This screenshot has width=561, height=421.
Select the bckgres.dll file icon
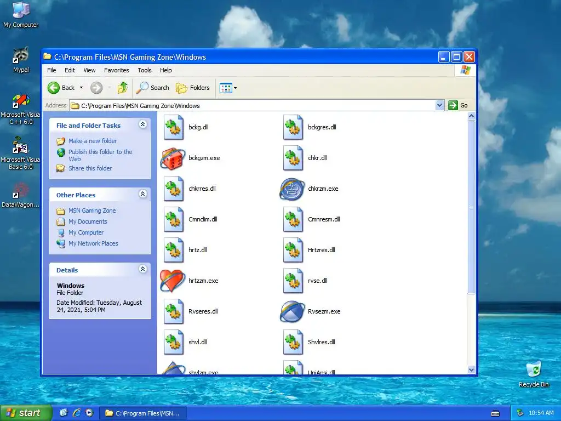[x=293, y=127]
